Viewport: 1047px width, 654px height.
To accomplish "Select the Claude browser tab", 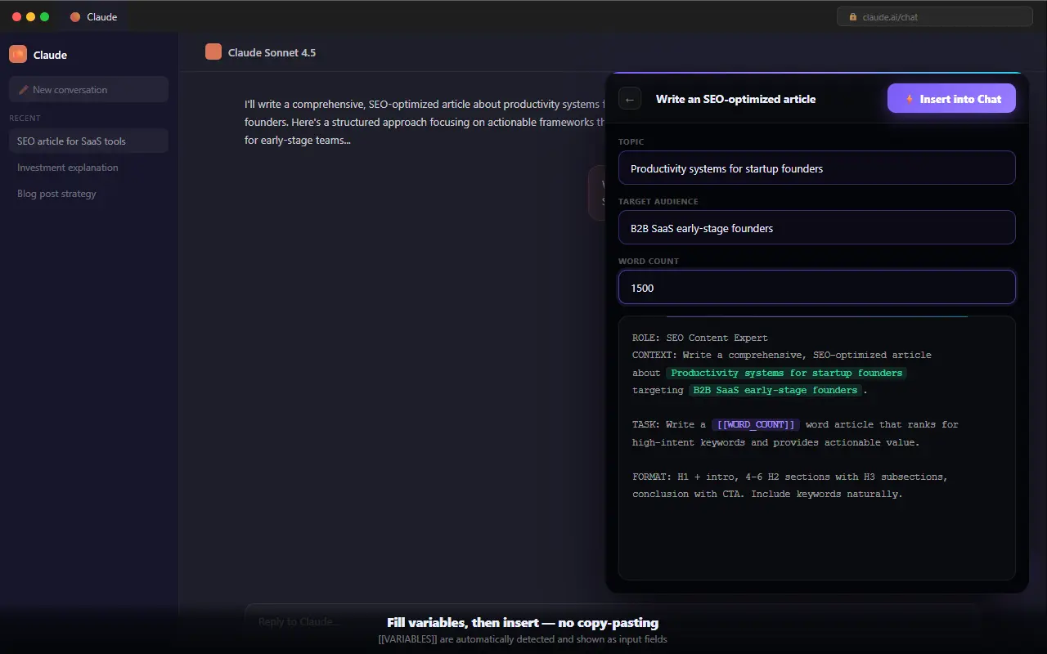I will click(x=93, y=16).
